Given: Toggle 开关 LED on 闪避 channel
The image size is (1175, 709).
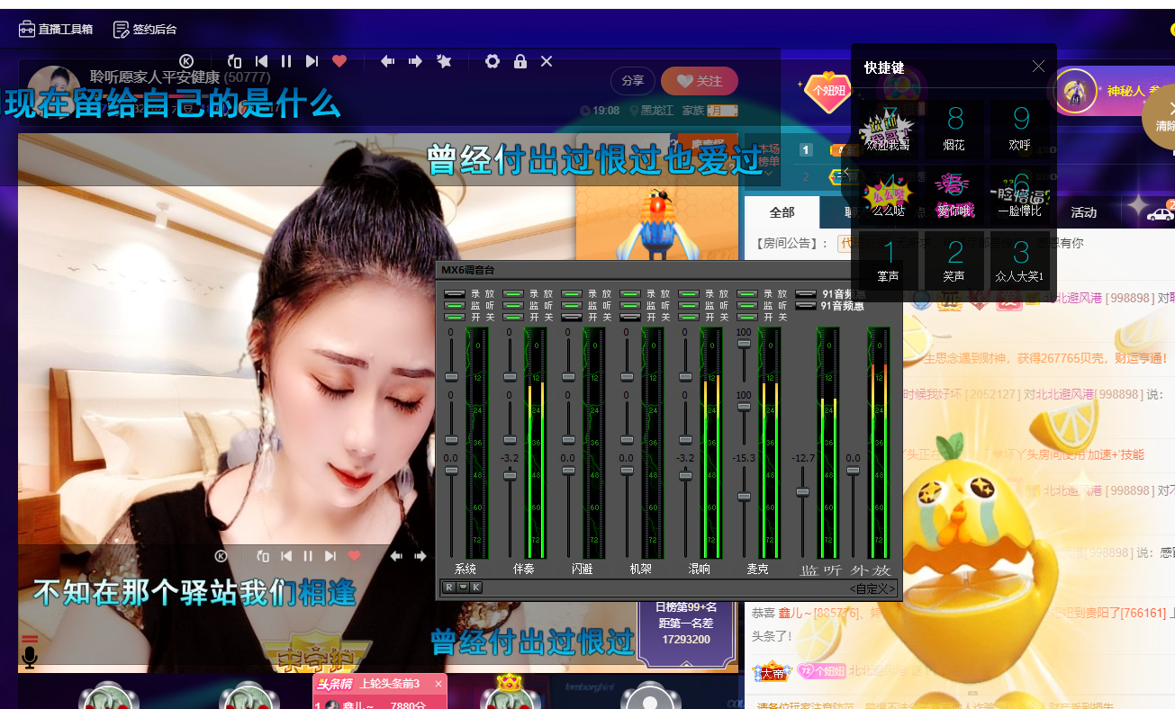Looking at the screenshot, I should point(572,317).
